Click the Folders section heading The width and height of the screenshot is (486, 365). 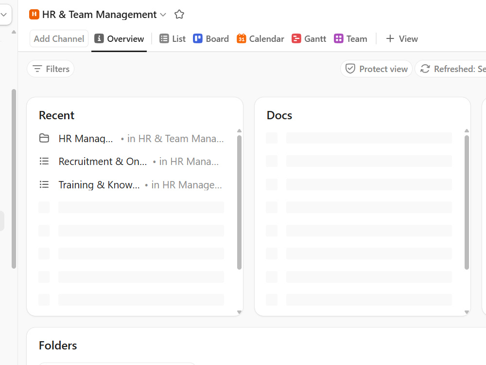coord(58,346)
